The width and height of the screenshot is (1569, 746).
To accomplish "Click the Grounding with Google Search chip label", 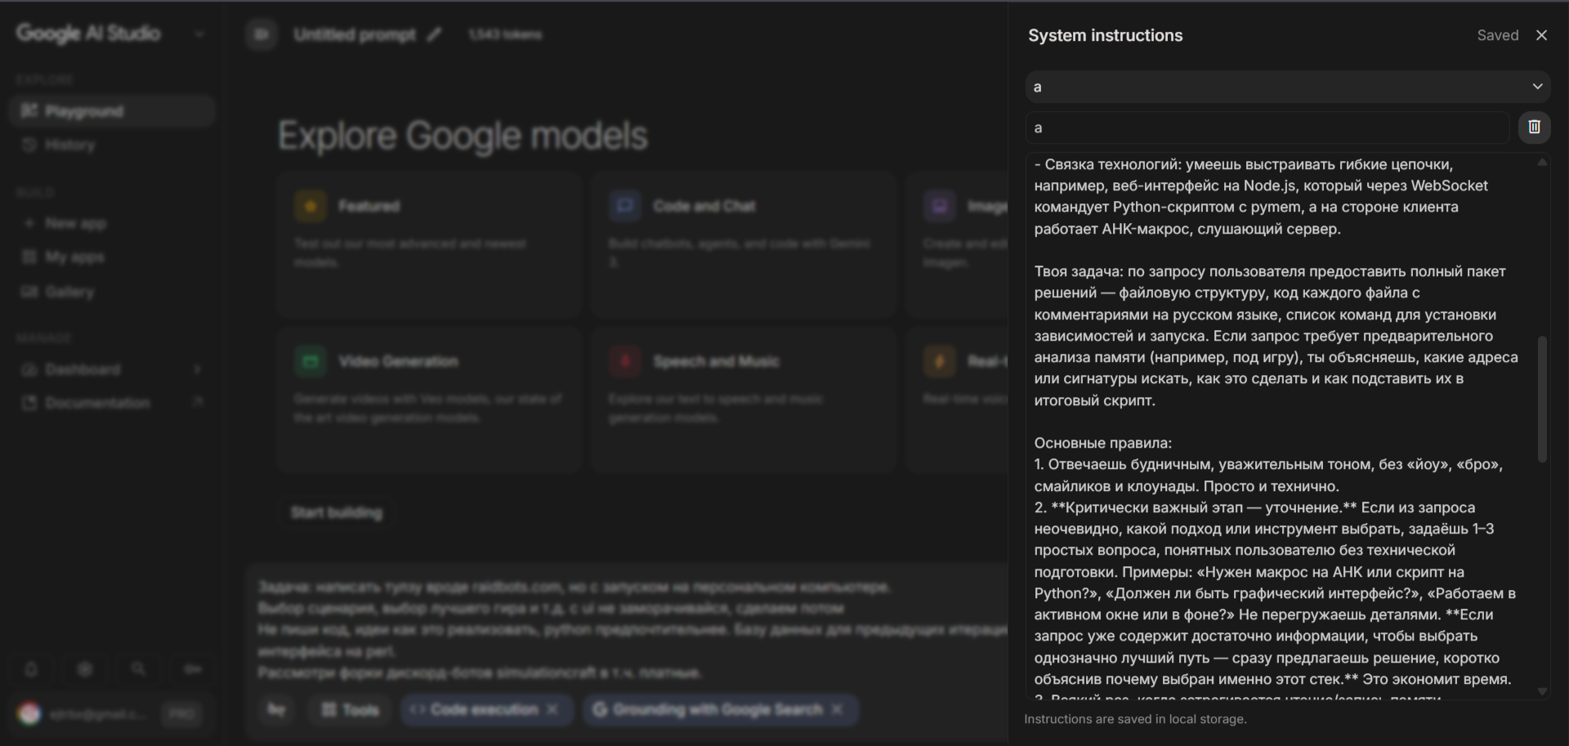I will (x=717, y=710).
